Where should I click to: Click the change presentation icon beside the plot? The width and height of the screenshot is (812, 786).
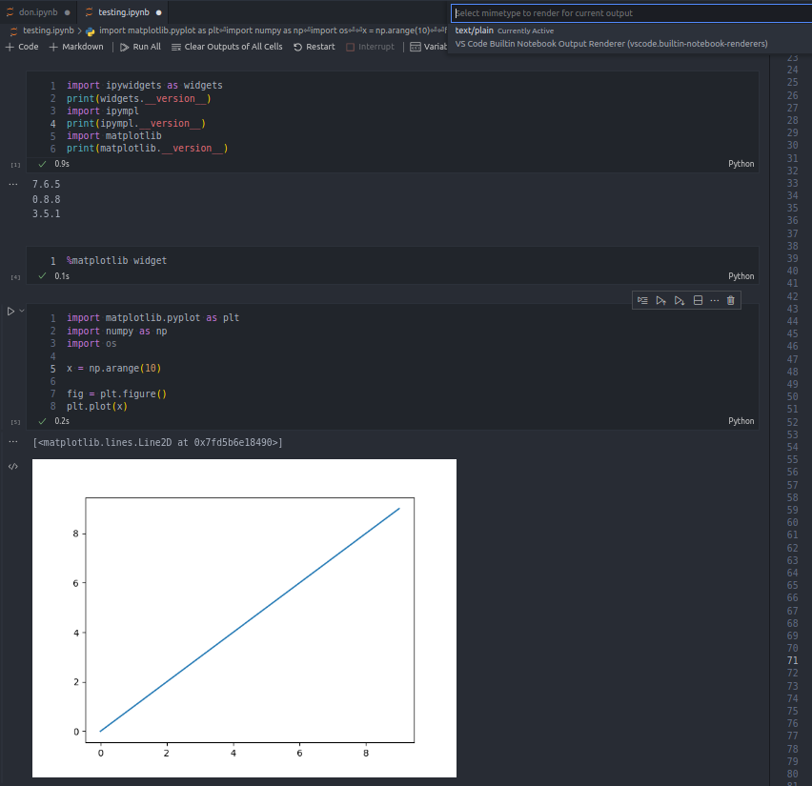(13, 467)
